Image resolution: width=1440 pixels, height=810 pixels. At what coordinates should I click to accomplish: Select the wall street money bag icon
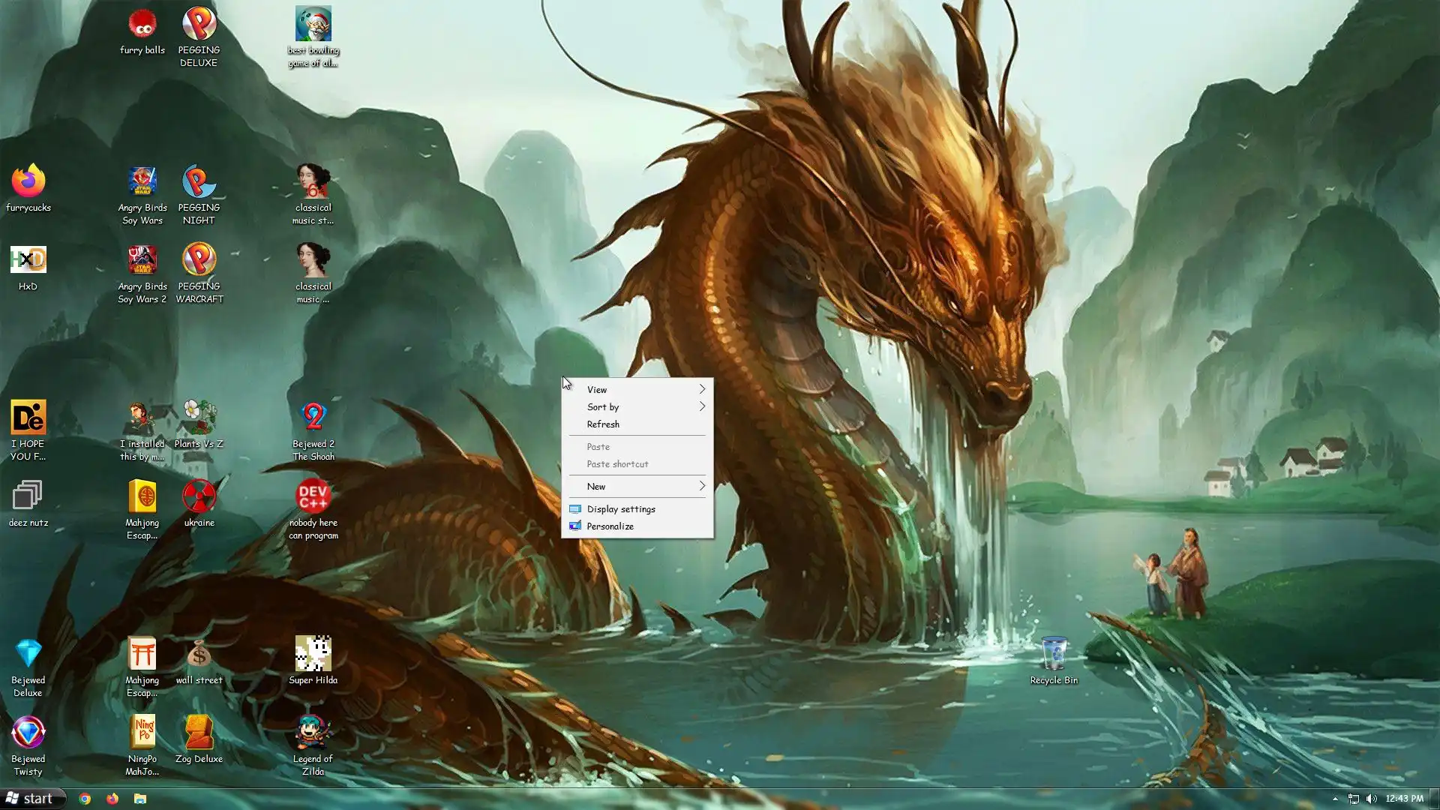(x=199, y=654)
